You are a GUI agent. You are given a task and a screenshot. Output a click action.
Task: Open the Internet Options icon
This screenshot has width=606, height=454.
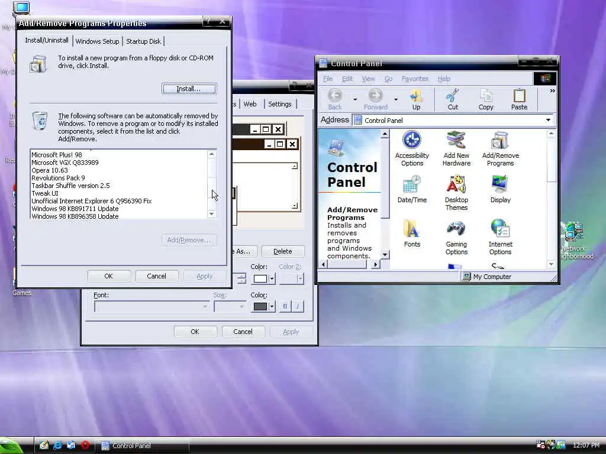click(500, 237)
